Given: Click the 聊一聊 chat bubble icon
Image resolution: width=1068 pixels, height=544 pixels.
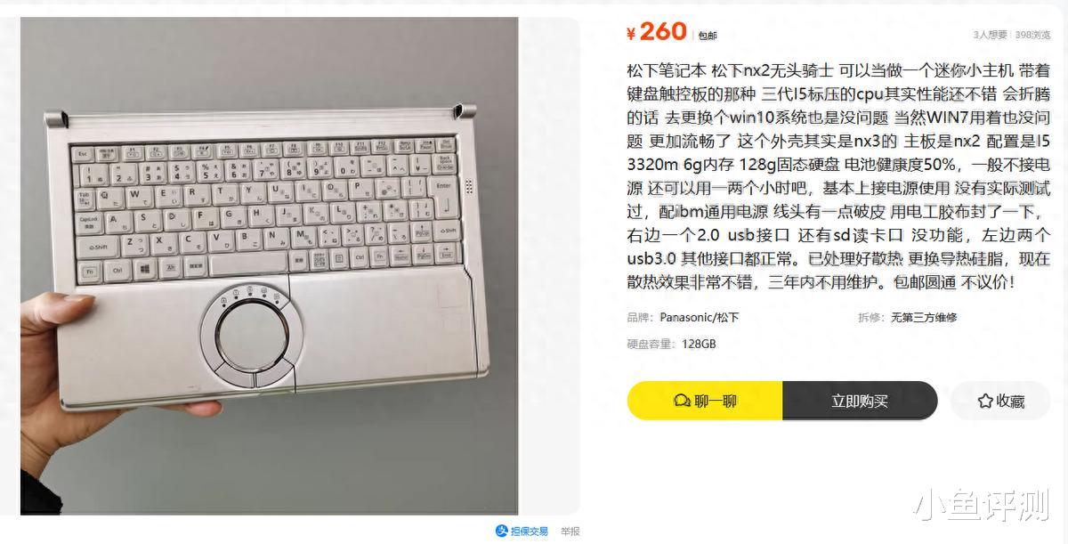Looking at the screenshot, I should pos(684,401).
